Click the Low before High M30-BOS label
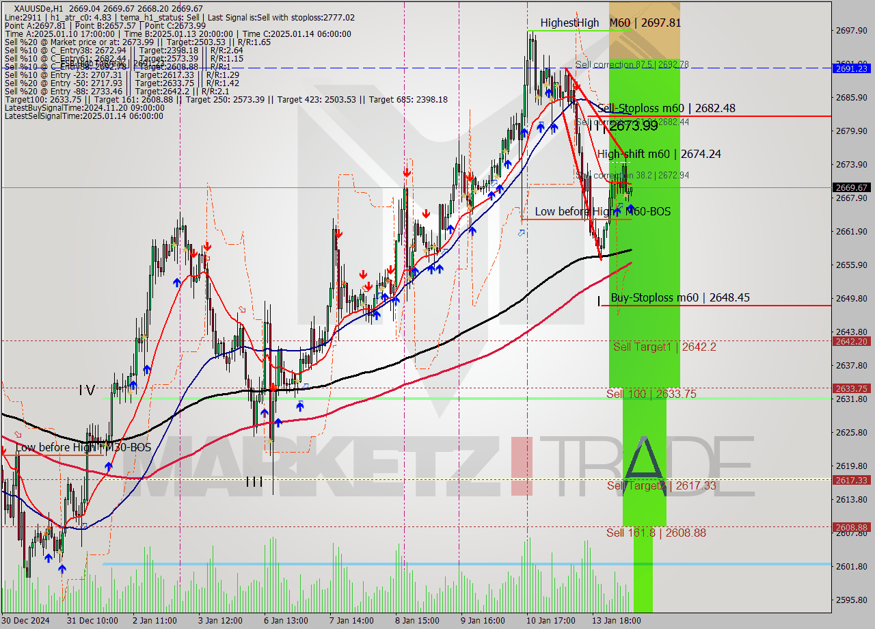875x629 pixels. pyautogui.click(x=83, y=447)
